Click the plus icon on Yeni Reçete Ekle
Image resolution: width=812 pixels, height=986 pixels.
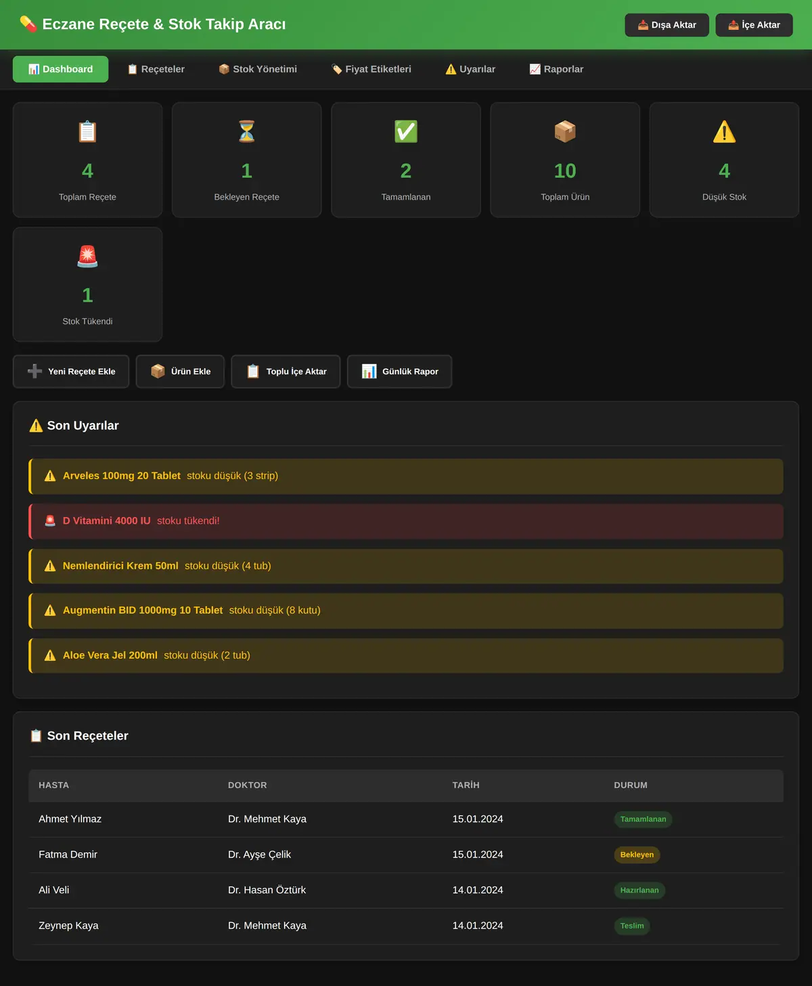35,371
